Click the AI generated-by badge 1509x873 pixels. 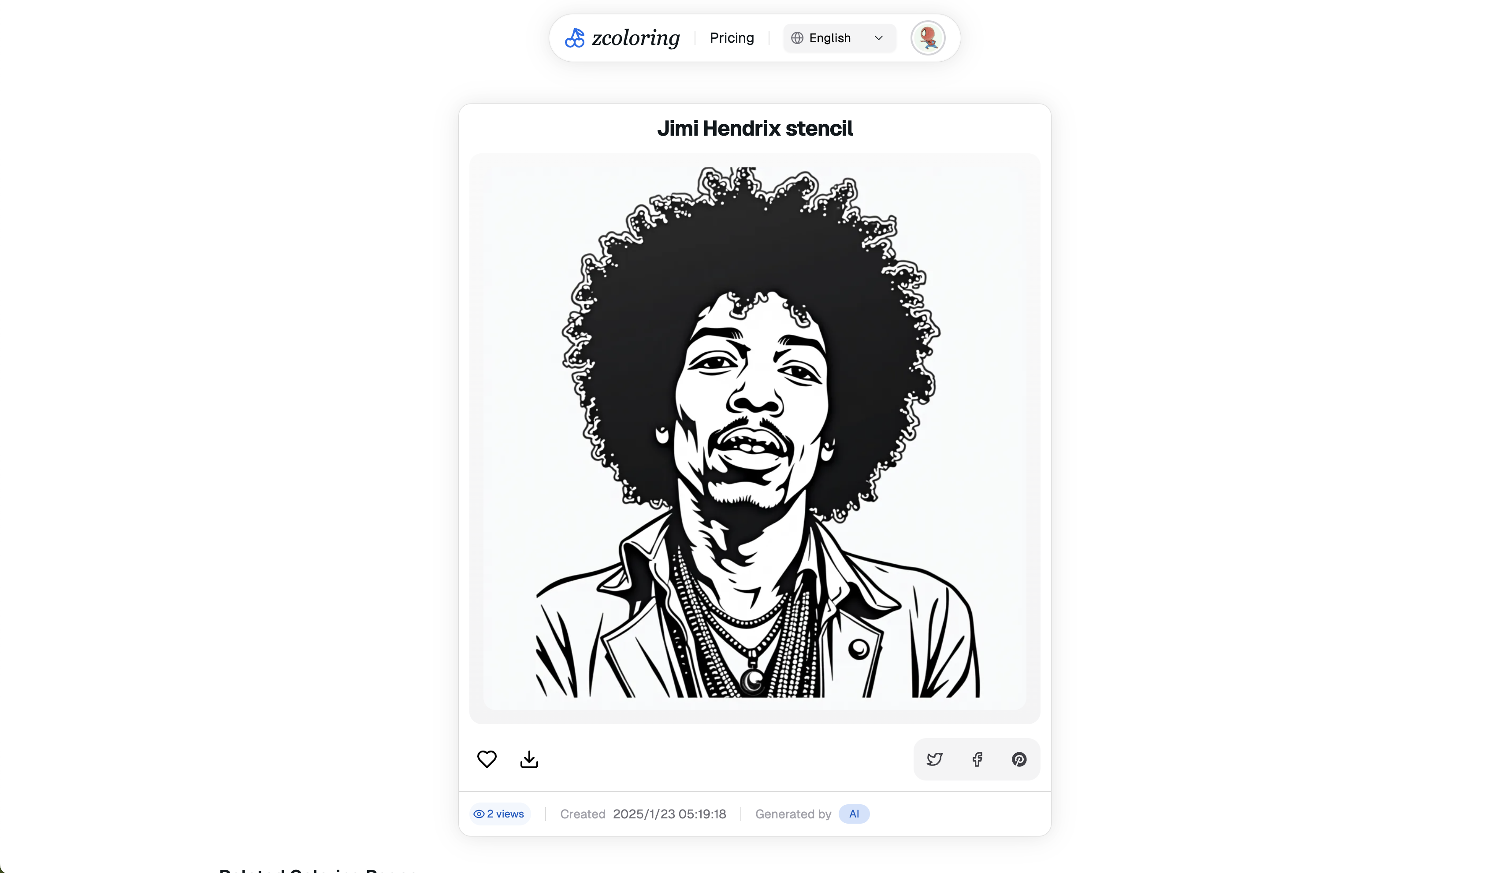pyautogui.click(x=854, y=814)
